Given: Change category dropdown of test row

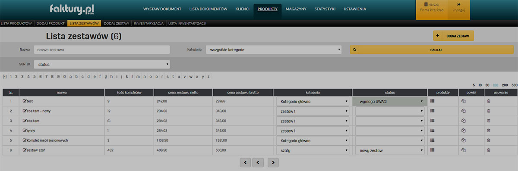Looking at the screenshot, I should click(313, 102).
